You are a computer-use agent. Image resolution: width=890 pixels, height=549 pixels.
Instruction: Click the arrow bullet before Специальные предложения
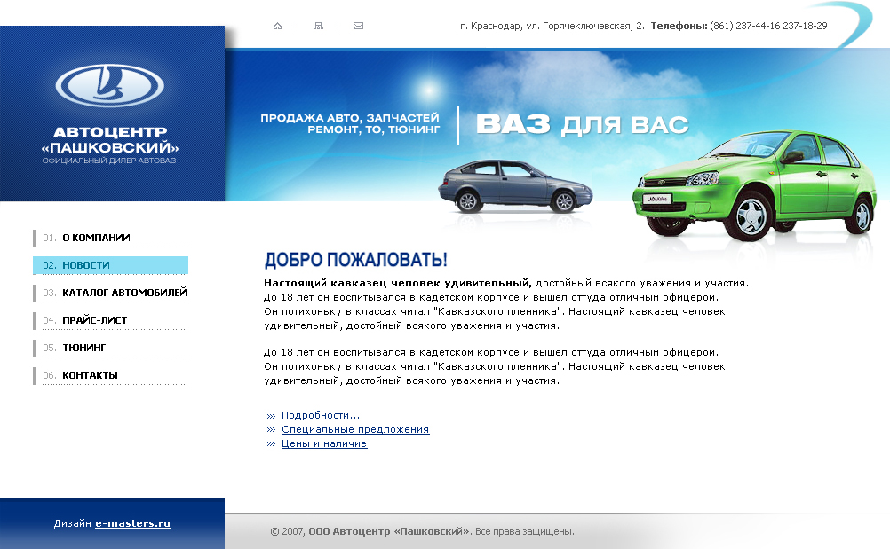pyautogui.click(x=269, y=429)
